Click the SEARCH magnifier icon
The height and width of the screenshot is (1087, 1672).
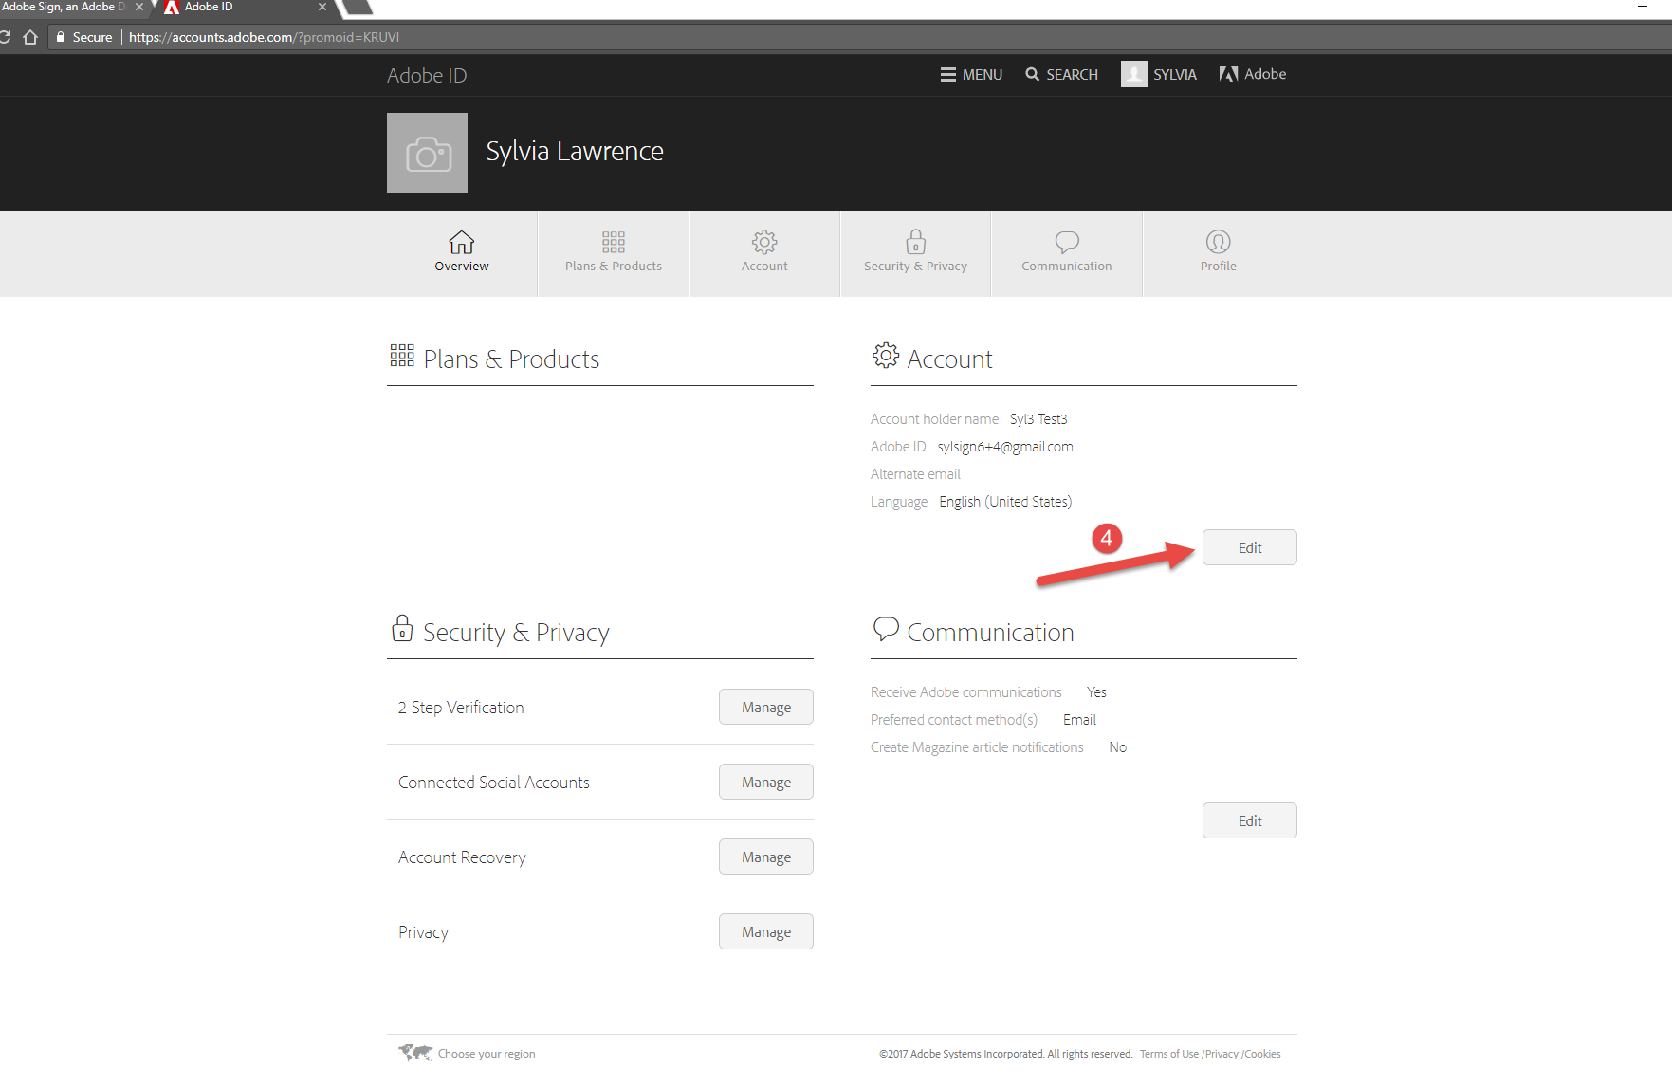(1033, 74)
